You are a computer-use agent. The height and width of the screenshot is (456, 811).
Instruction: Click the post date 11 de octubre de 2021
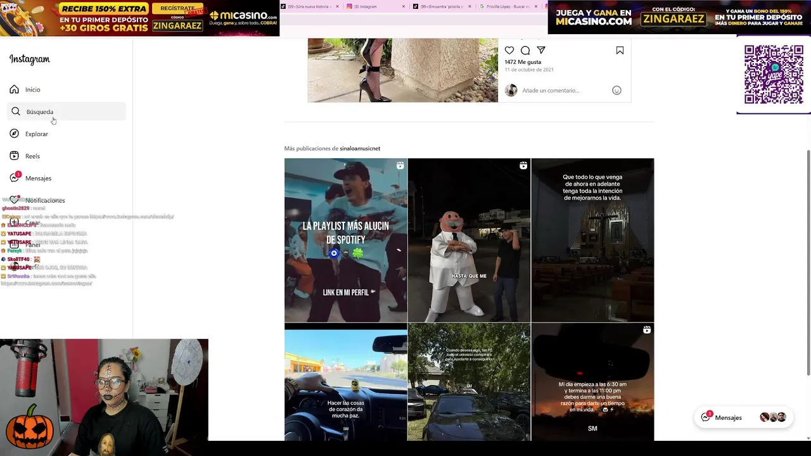(x=529, y=70)
